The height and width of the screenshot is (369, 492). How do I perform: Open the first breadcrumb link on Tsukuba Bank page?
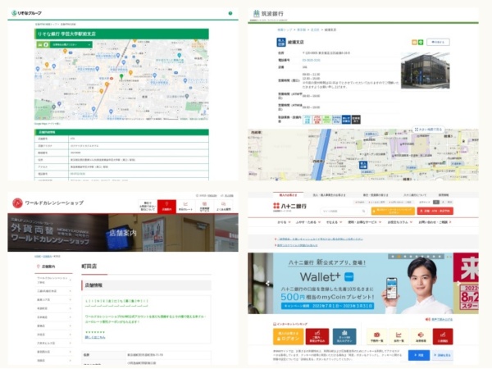(285, 30)
